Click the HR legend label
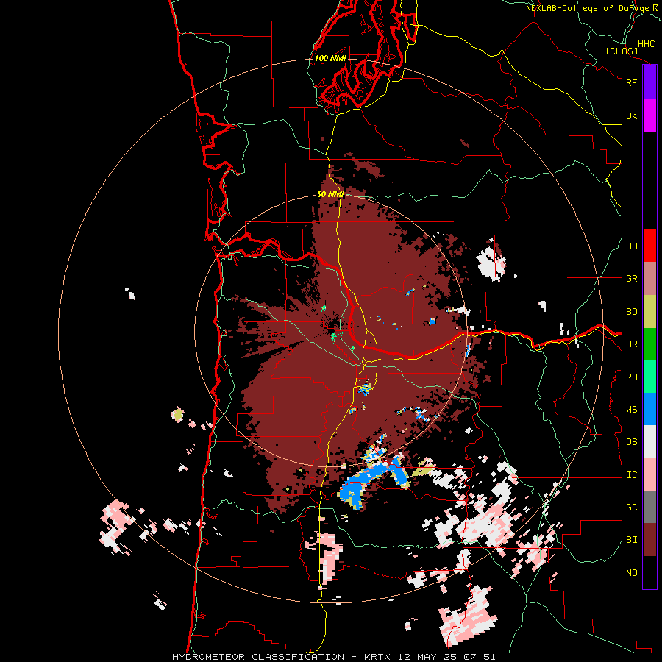 (x=631, y=344)
